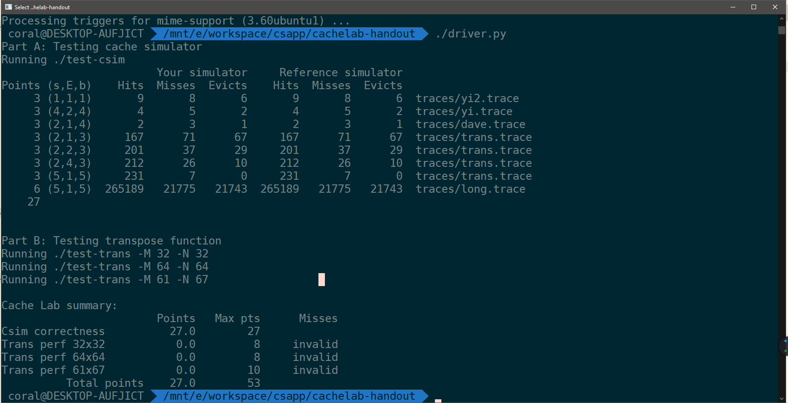Click the scrollbar up arrow
The width and height of the screenshot is (788, 403).
coord(782,18)
